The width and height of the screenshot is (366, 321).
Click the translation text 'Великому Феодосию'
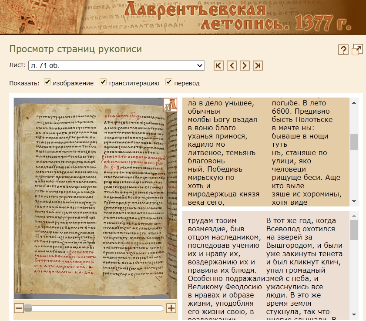[225, 287]
